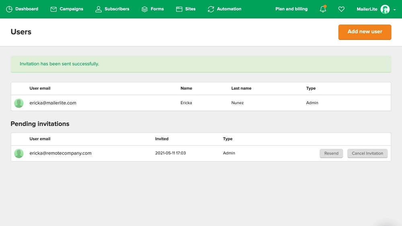Click User email header in pending invitations
The height and width of the screenshot is (226, 402).
40,139
